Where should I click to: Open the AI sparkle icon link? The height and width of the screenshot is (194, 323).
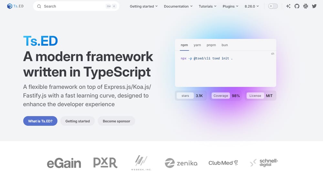(288, 6)
